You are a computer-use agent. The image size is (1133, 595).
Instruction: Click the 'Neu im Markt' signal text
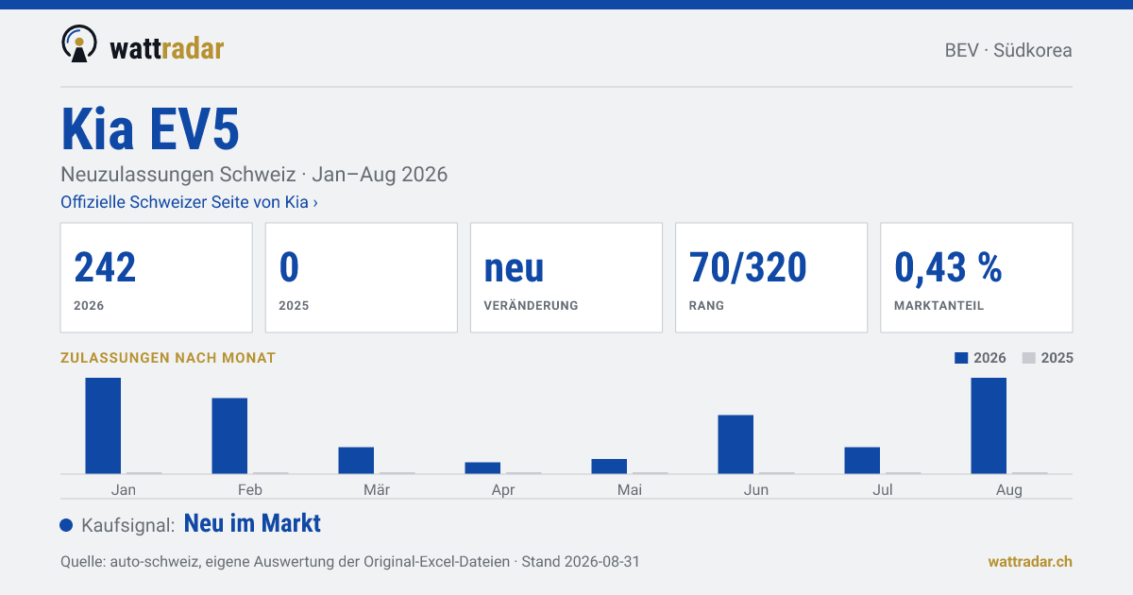[252, 523]
